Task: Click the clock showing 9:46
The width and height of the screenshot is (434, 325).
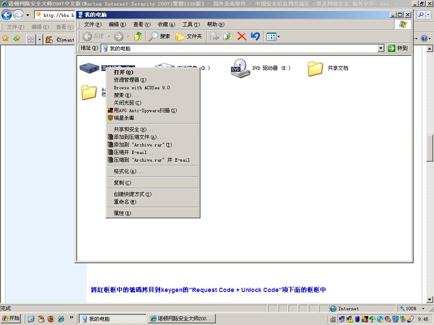Action: pos(423,319)
